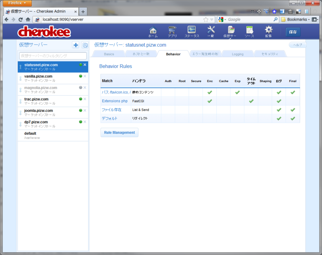Click Exp checkmark in the favicon.ico row

point(237,93)
